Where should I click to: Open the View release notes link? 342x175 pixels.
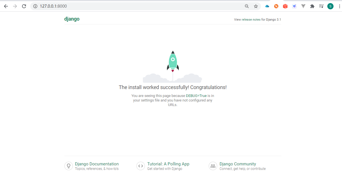[x=247, y=20]
